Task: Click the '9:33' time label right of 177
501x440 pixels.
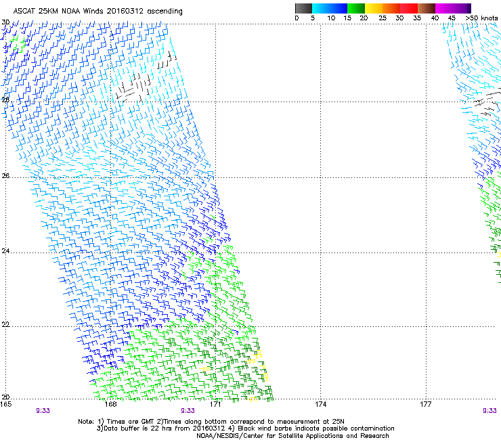Action: pyautogui.click(x=489, y=411)
